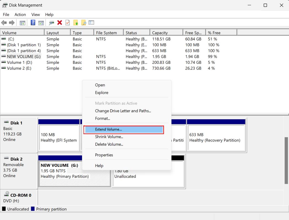
Task: Toggle the Show/Hide Console Tree icon
Action: click(23, 23)
